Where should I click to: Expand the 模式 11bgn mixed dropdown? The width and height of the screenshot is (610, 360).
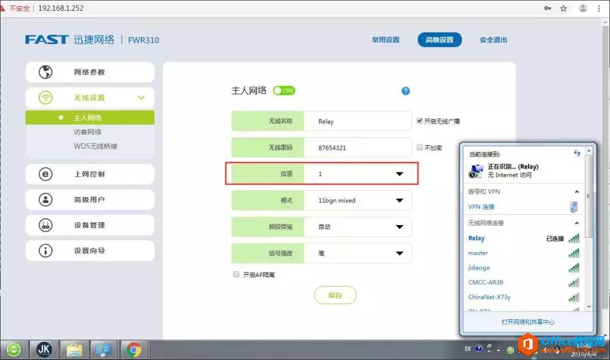point(399,200)
